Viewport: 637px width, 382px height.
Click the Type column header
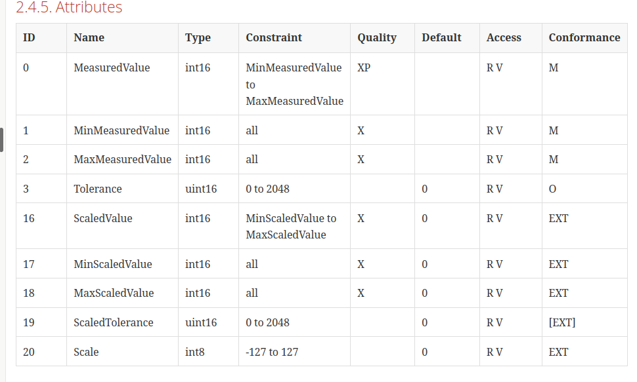tap(198, 38)
